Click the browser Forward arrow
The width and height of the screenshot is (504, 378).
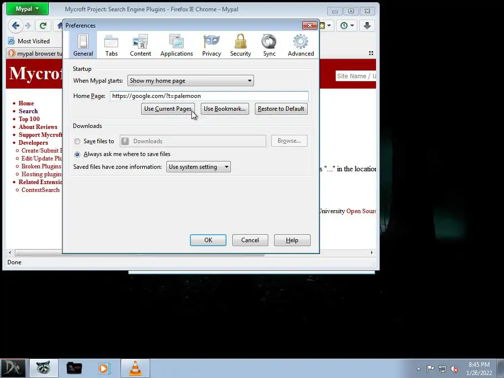click(x=28, y=26)
